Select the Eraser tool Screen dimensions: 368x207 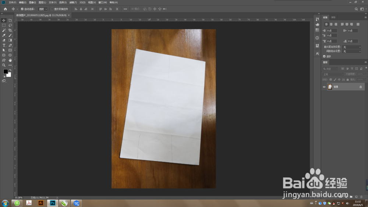point(4,40)
